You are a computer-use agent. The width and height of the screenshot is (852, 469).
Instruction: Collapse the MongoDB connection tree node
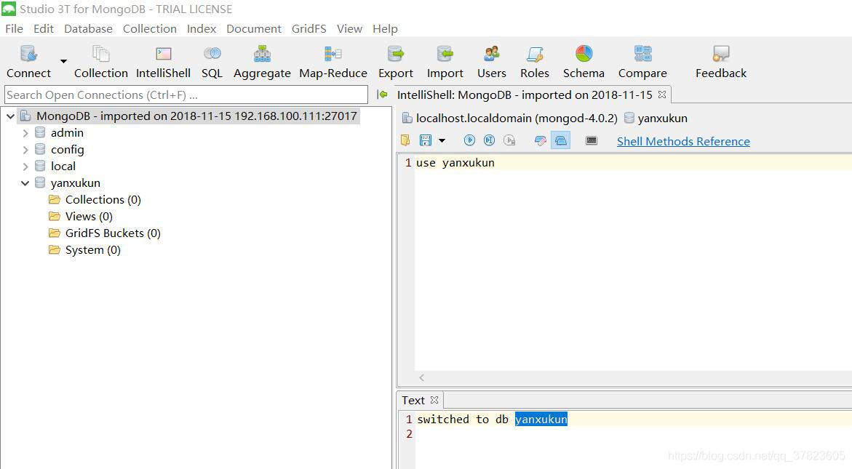(9, 116)
